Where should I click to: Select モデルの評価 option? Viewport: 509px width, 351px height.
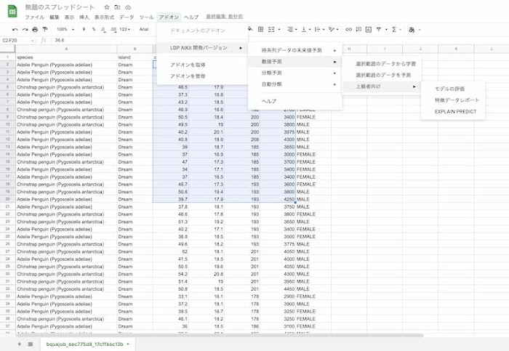453,89
